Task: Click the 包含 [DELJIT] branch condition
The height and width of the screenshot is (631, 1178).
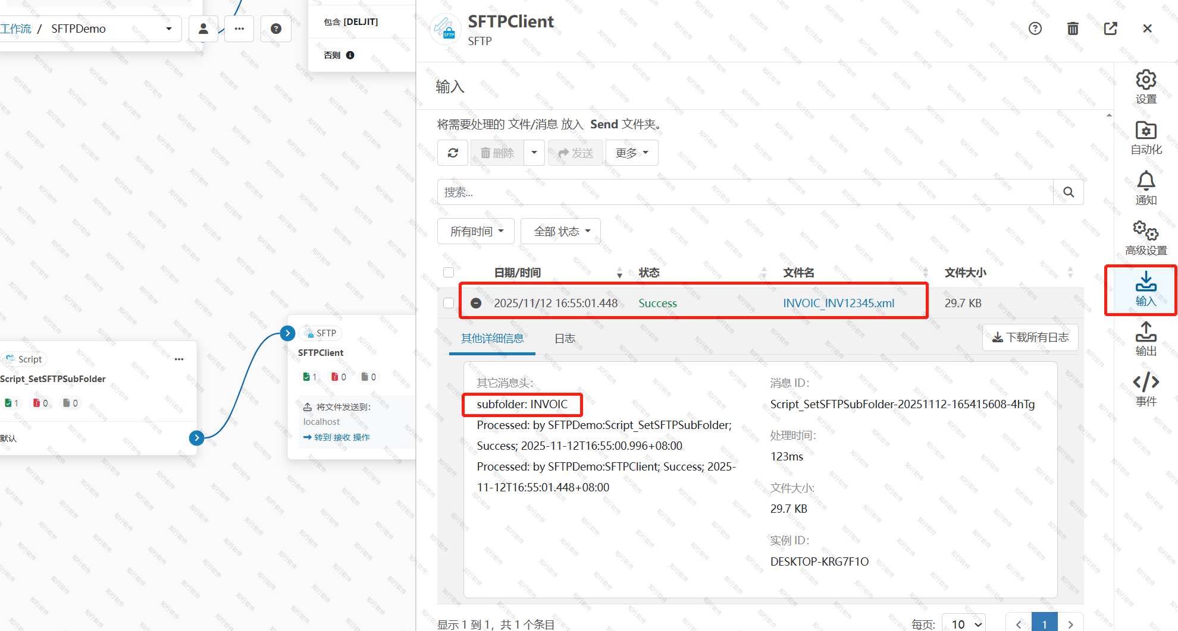Action: [350, 22]
